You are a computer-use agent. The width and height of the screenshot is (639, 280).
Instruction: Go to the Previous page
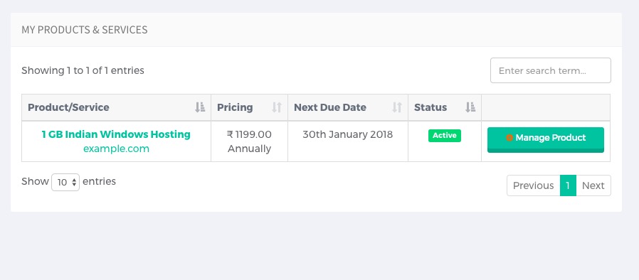pyautogui.click(x=533, y=185)
